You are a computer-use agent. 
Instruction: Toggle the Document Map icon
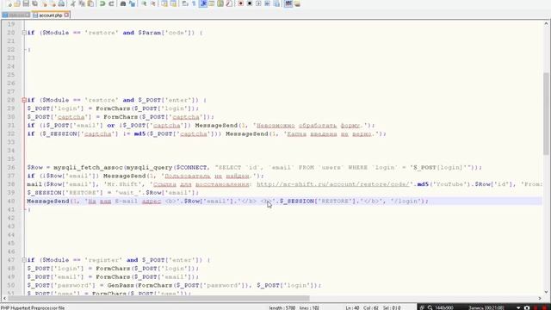(x=220, y=3)
